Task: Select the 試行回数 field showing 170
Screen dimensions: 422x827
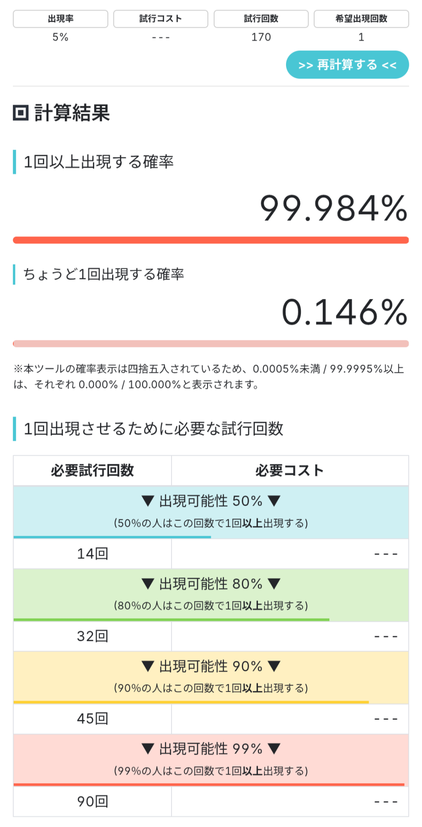Action: (x=261, y=37)
